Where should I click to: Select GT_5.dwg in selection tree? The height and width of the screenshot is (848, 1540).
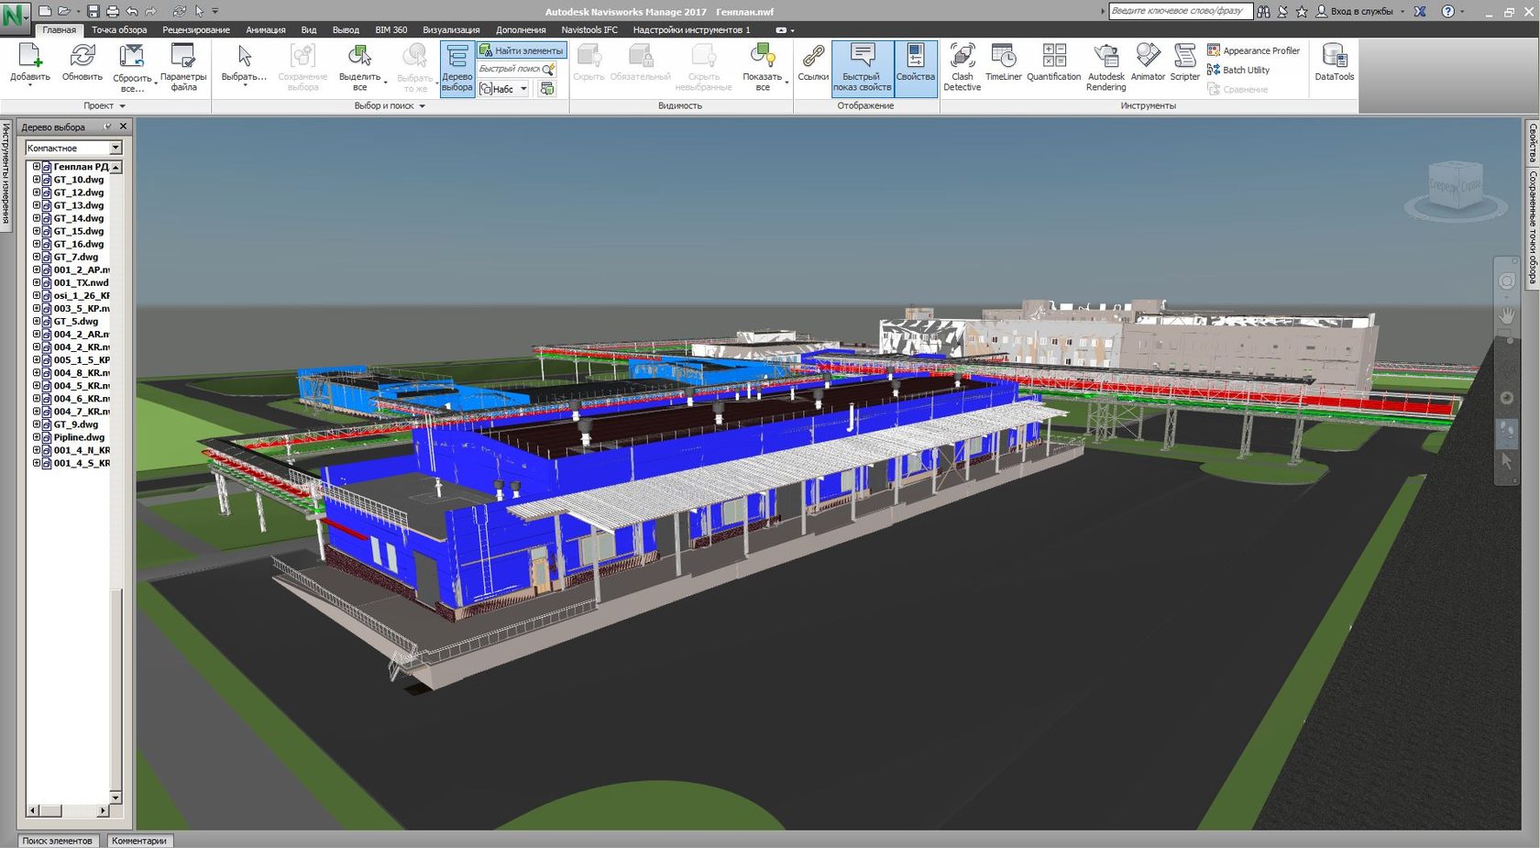[x=76, y=321]
